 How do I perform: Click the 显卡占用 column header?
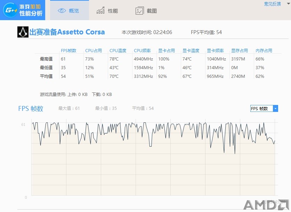click(167, 51)
